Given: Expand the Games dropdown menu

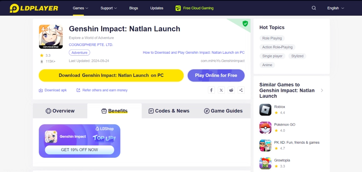Looking at the screenshot, I should click(x=80, y=8).
